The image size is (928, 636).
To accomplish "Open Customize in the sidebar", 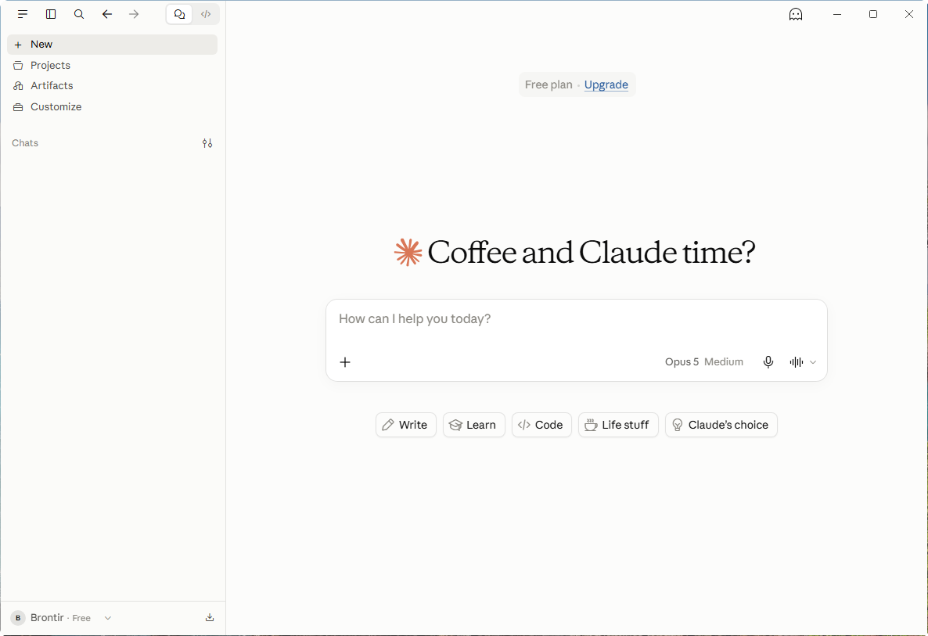I will click(113, 106).
